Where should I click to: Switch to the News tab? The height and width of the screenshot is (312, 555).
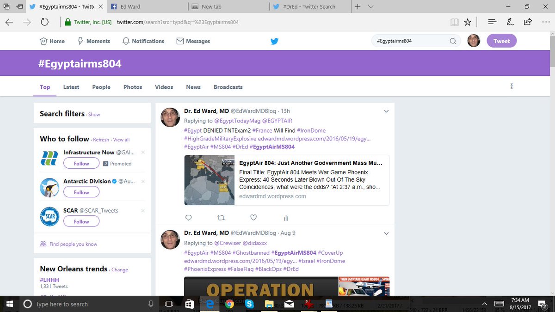[193, 87]
